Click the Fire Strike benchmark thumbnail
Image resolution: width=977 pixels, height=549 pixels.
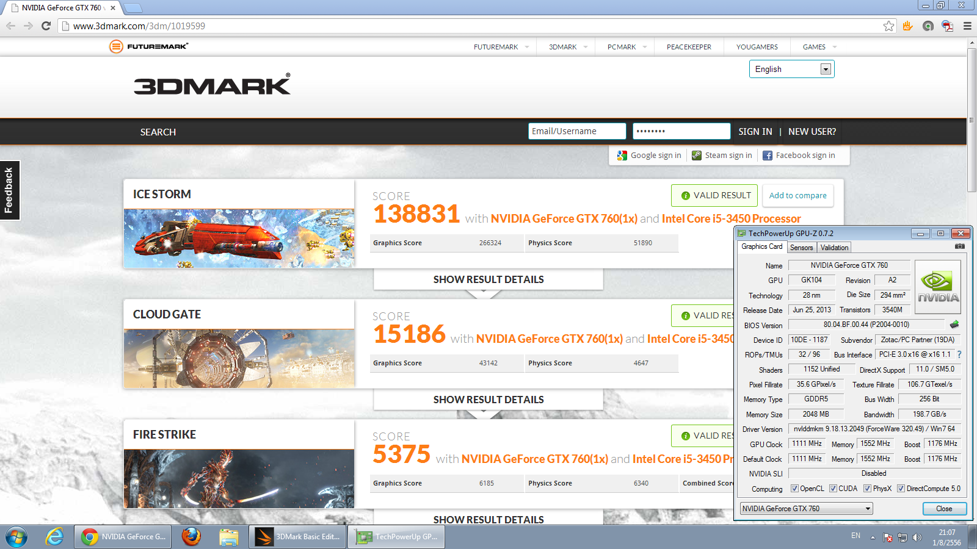tap(239, 479)
